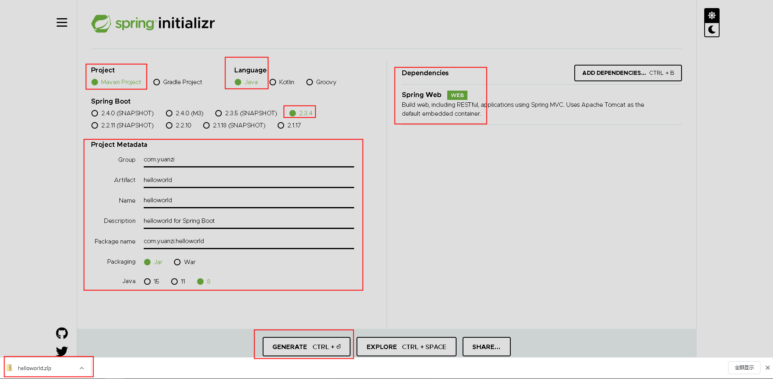Select Spring Boot 2.4.0 (SNAPSHOT)
Image resolution: width=773 pixels, height=379 pixels.
pos(123,113)
